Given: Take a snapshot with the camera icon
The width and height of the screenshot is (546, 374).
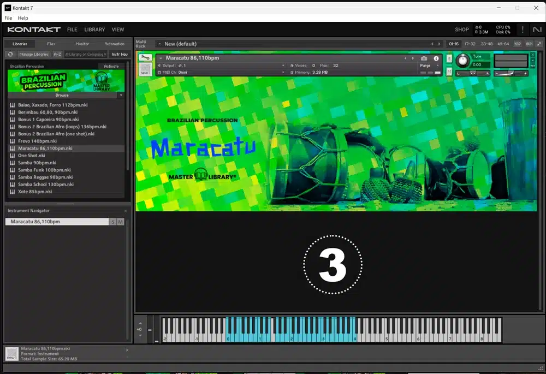Looking at the screenshot, I should [x=424, y=58].
